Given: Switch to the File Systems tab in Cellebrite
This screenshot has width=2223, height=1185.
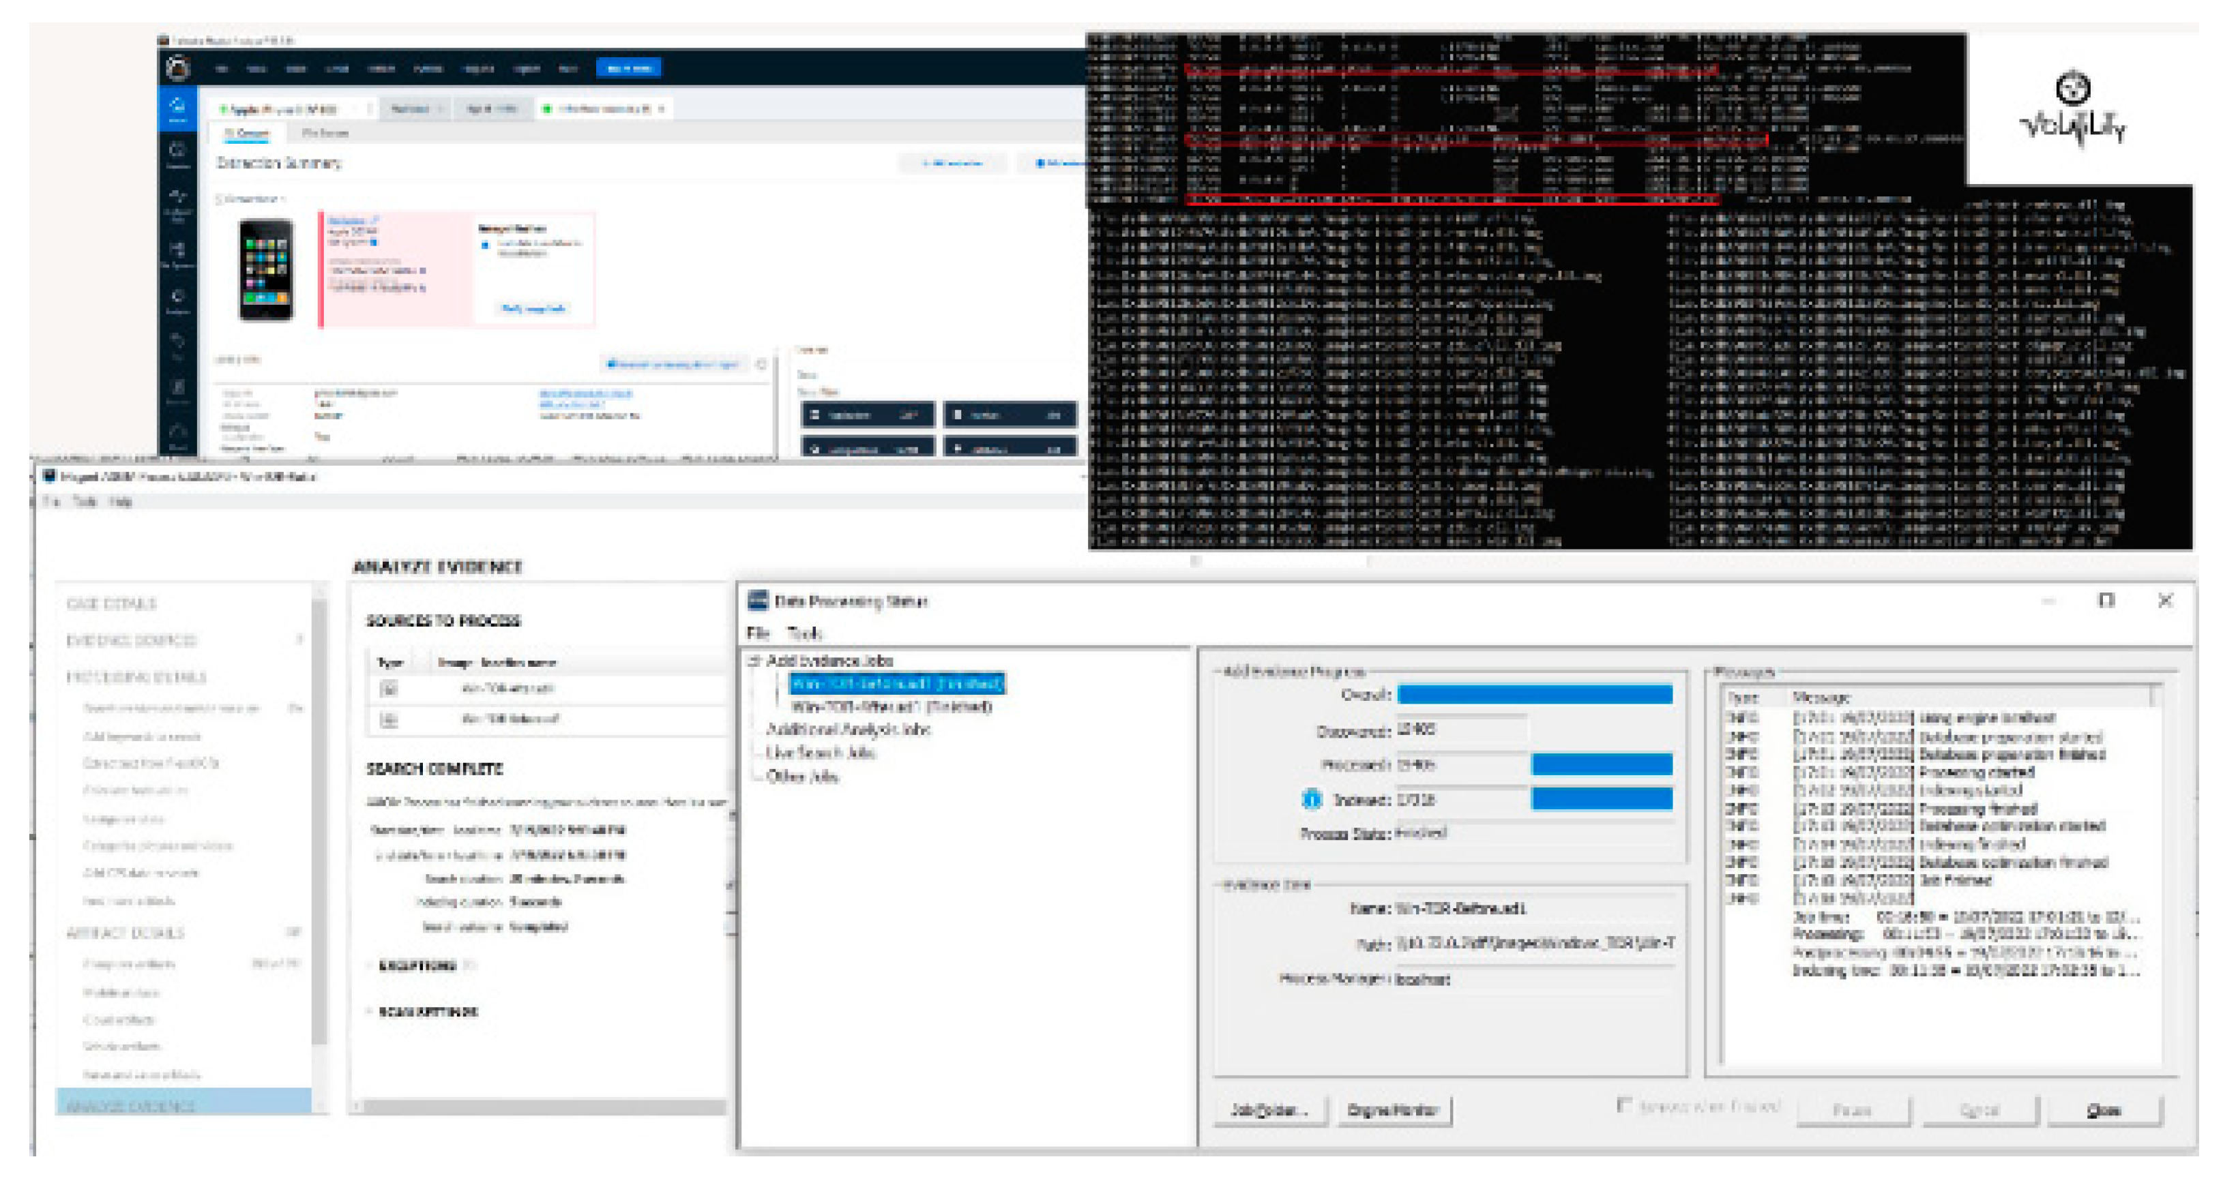Looking at the screenshot, I should [x=325, y=134].
